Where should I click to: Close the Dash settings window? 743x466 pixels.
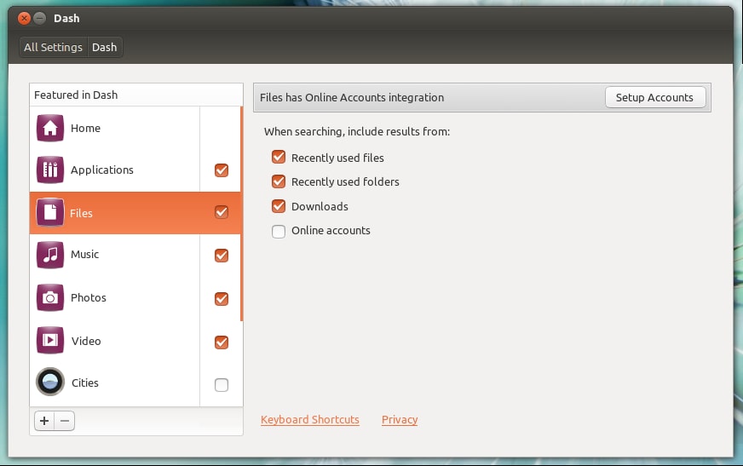[24, 19]
